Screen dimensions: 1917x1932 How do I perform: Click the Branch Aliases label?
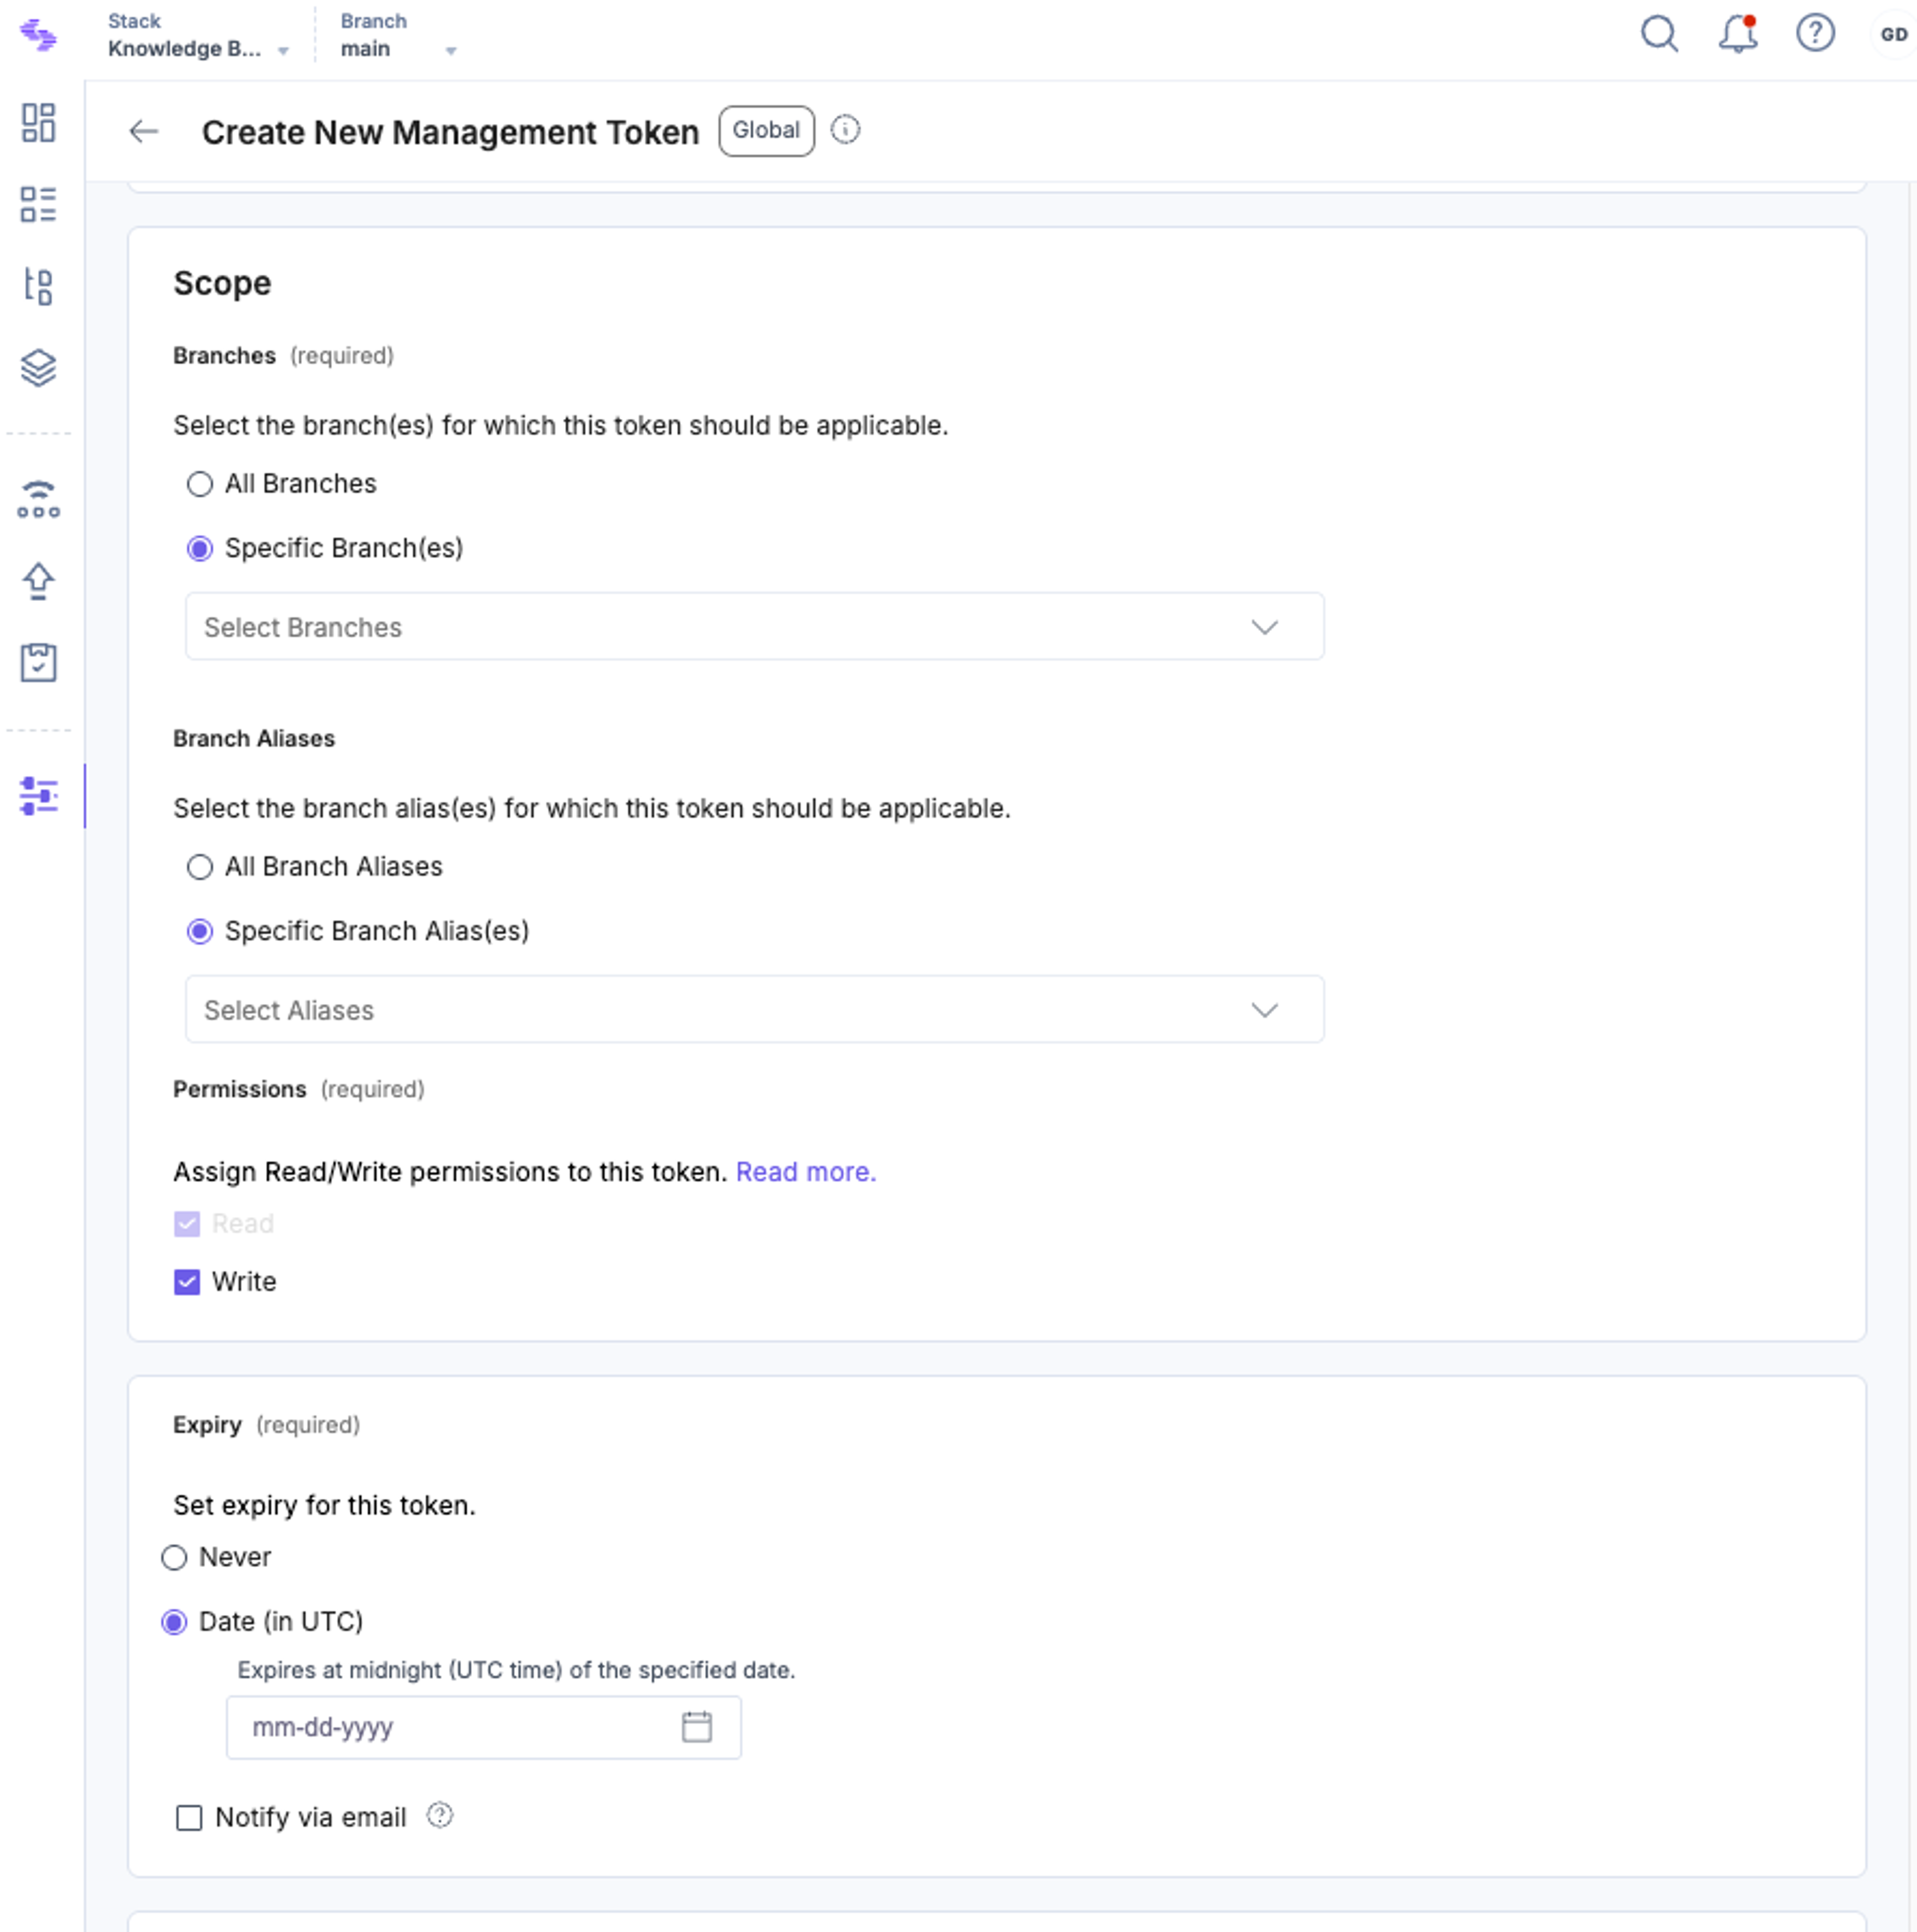(254, 739)
